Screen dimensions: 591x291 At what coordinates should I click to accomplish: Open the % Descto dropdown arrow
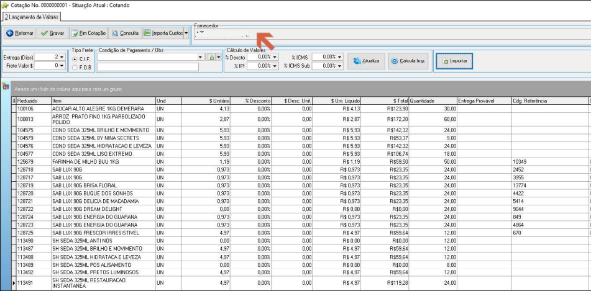pos(275,57)
